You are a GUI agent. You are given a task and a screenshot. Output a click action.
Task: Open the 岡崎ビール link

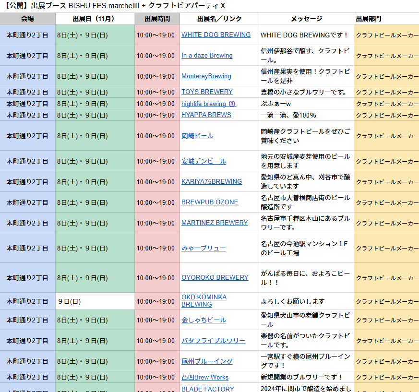(x=197, y=136)
